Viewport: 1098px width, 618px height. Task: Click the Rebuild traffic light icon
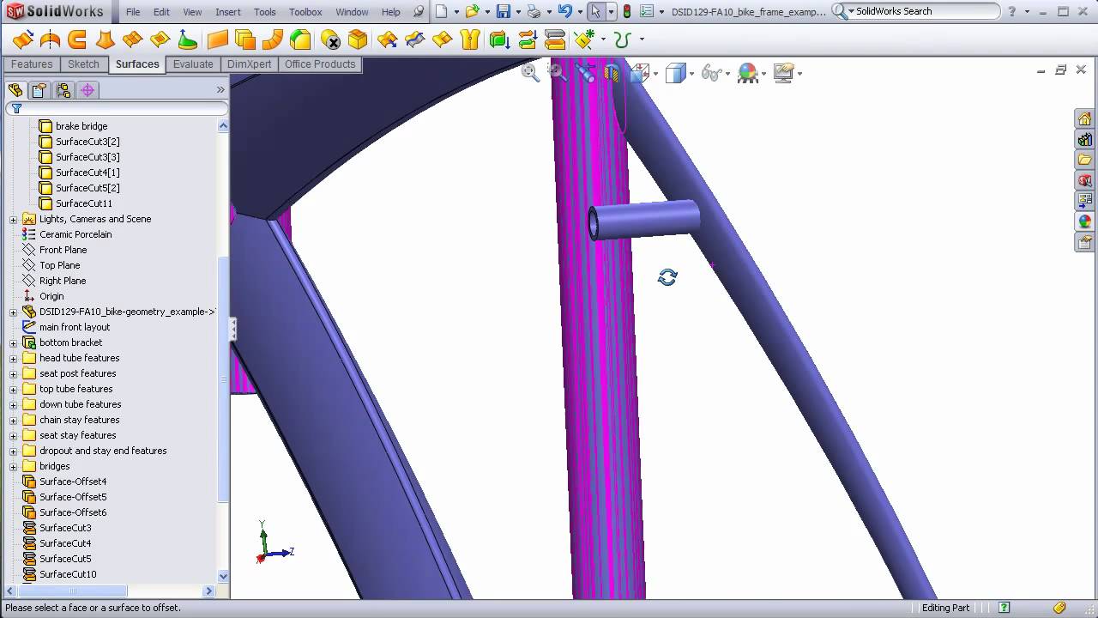point(627,11)
